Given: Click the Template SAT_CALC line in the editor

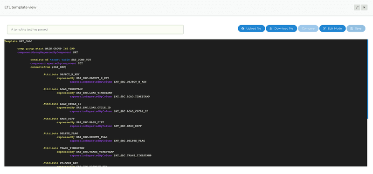Looking at the screenshot, I should [18, 41].
